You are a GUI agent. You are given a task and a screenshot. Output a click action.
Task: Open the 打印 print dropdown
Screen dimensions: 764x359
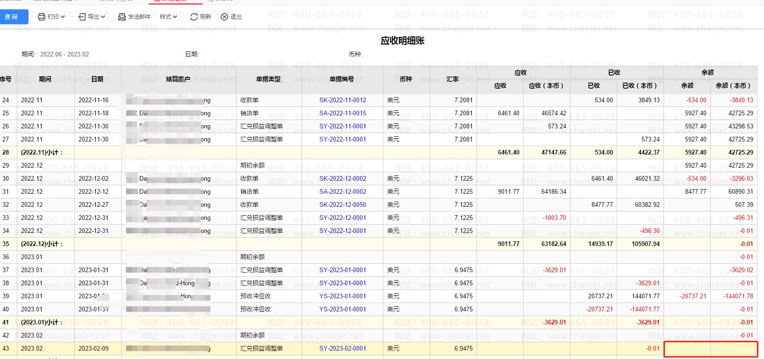tap(51, 17)
